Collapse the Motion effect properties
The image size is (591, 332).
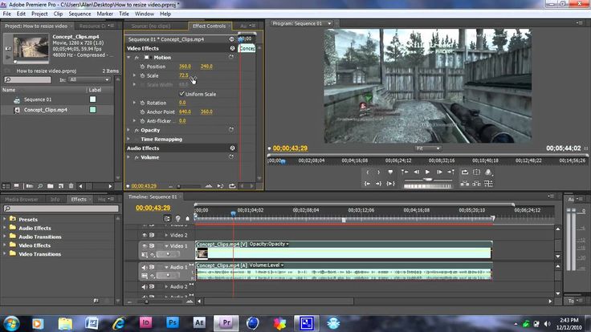coord(129,58)
